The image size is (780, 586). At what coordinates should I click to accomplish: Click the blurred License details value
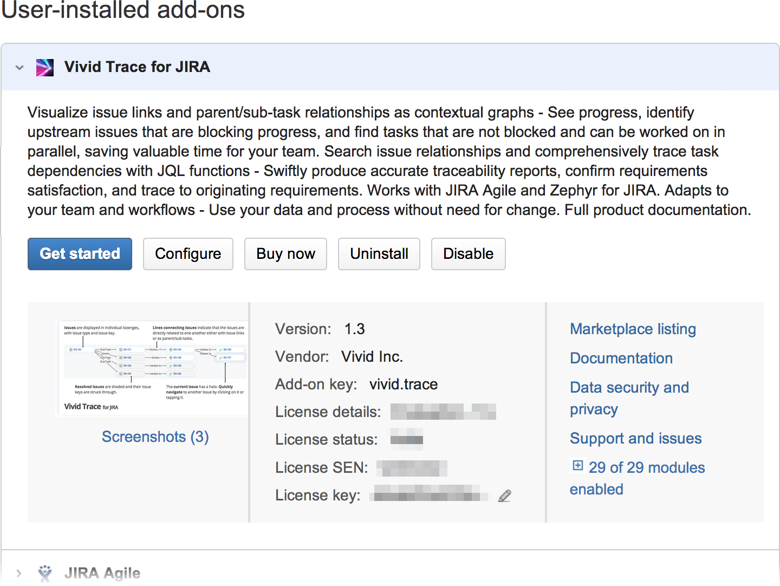(443, 412)
